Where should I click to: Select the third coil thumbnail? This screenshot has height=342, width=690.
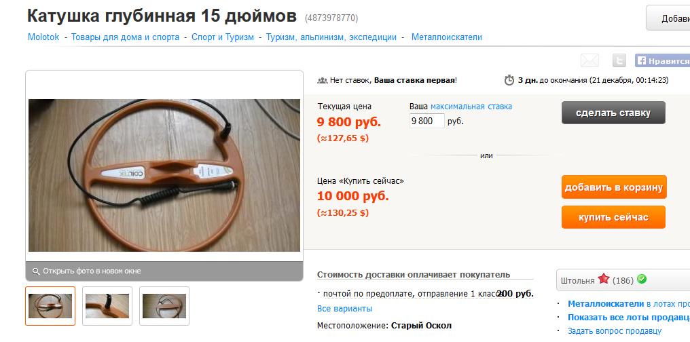[164, 306]
